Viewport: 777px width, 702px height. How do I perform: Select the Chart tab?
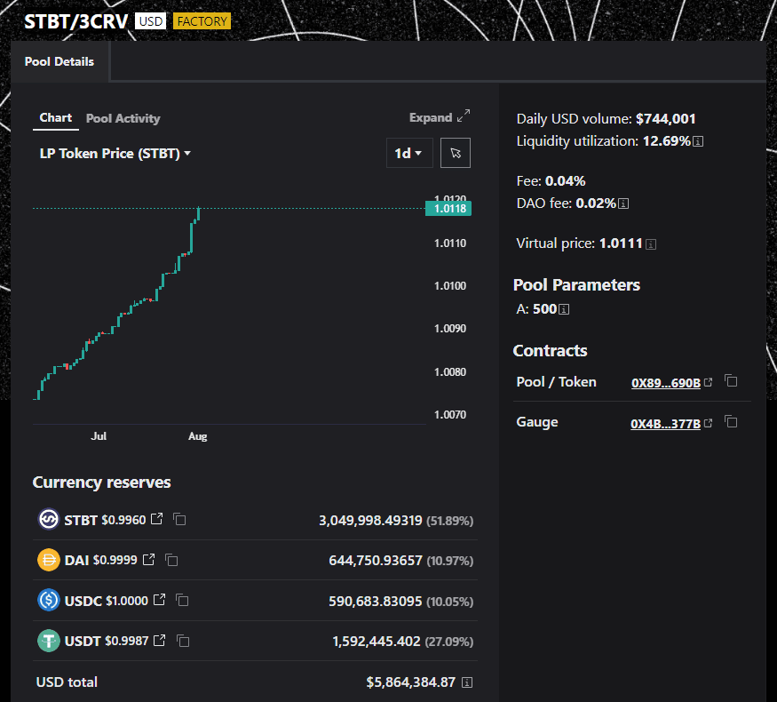coord(55,118)
